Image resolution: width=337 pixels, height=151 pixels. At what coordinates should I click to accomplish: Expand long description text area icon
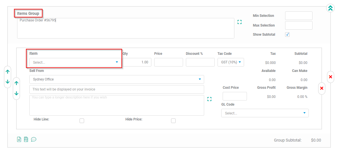209,99
